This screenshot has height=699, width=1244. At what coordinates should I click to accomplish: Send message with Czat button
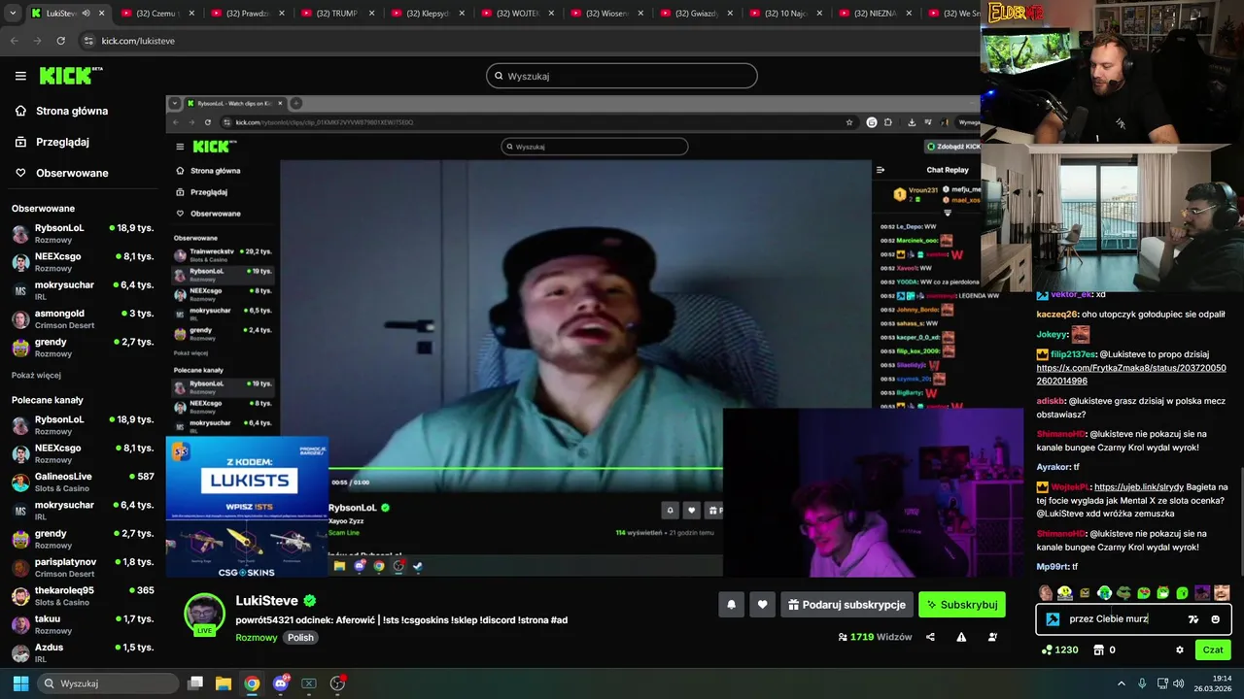pos(1213,650)
